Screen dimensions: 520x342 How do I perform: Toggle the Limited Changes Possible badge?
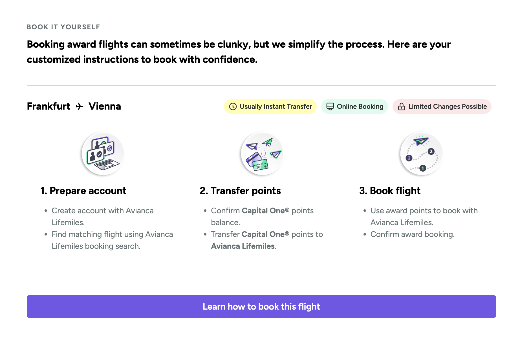coord(442,106)
